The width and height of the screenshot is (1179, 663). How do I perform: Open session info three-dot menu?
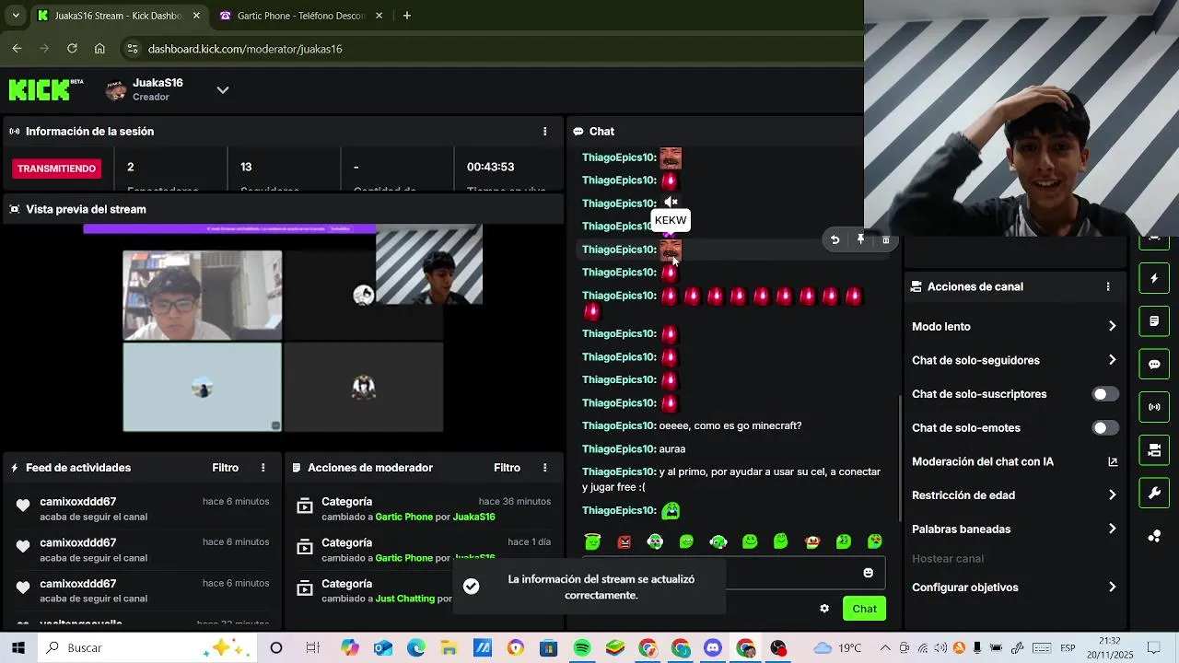tap(545, 132)
